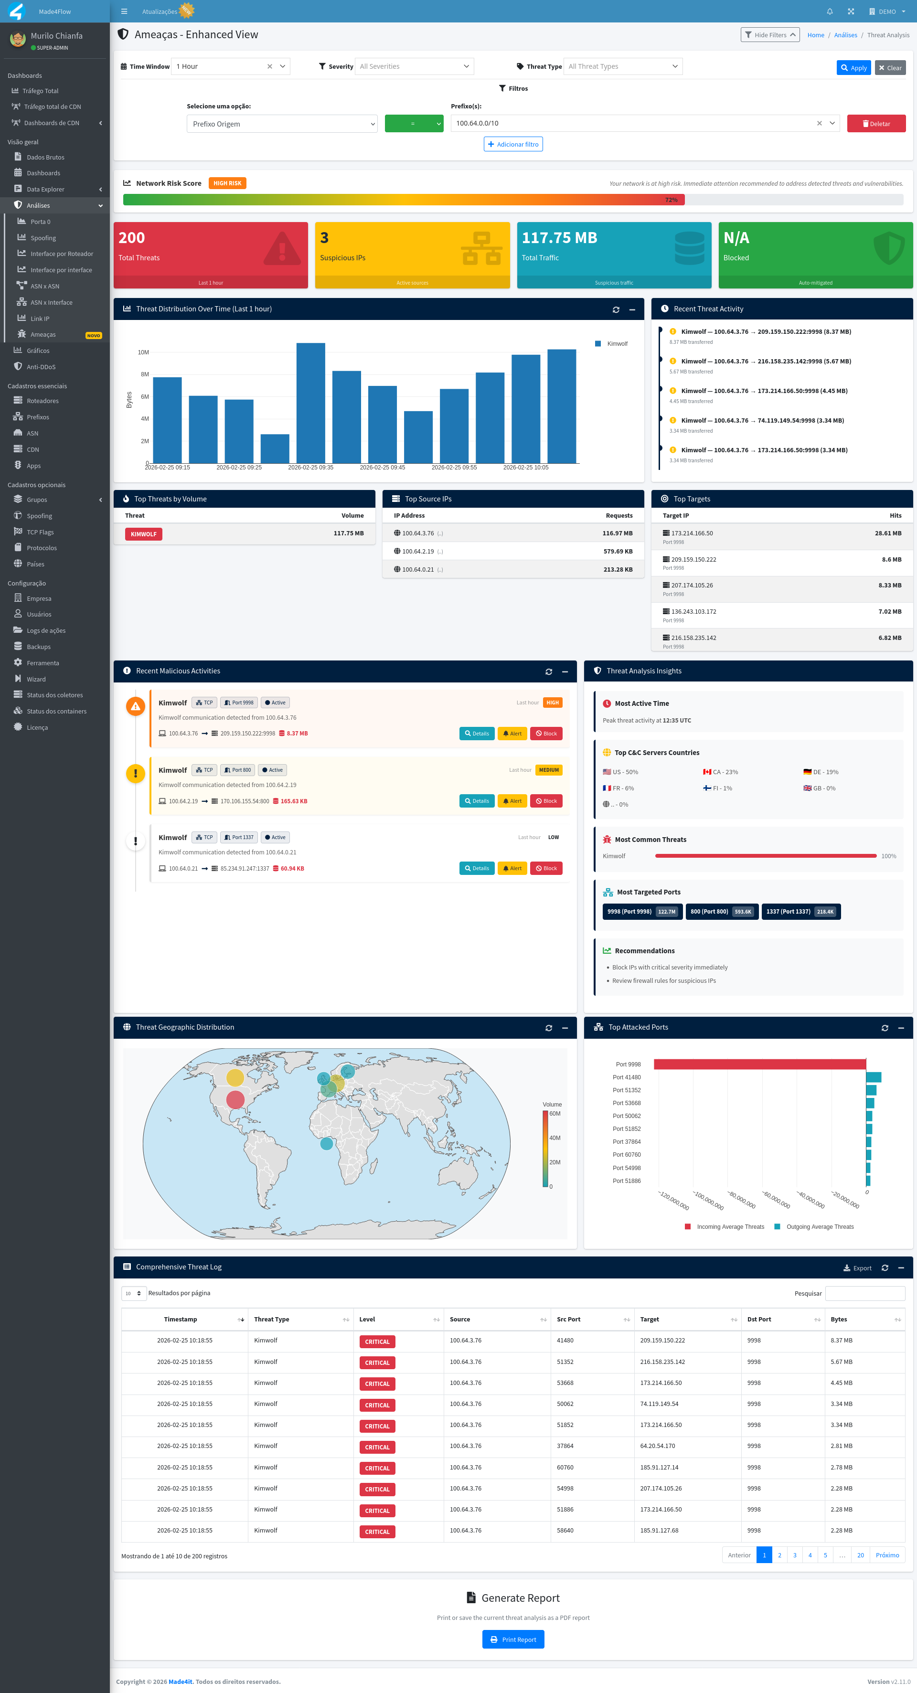Collapse filters using Hide Filters toggle
The width and height of the screenshot is (917, 1693).
[770, 34]
